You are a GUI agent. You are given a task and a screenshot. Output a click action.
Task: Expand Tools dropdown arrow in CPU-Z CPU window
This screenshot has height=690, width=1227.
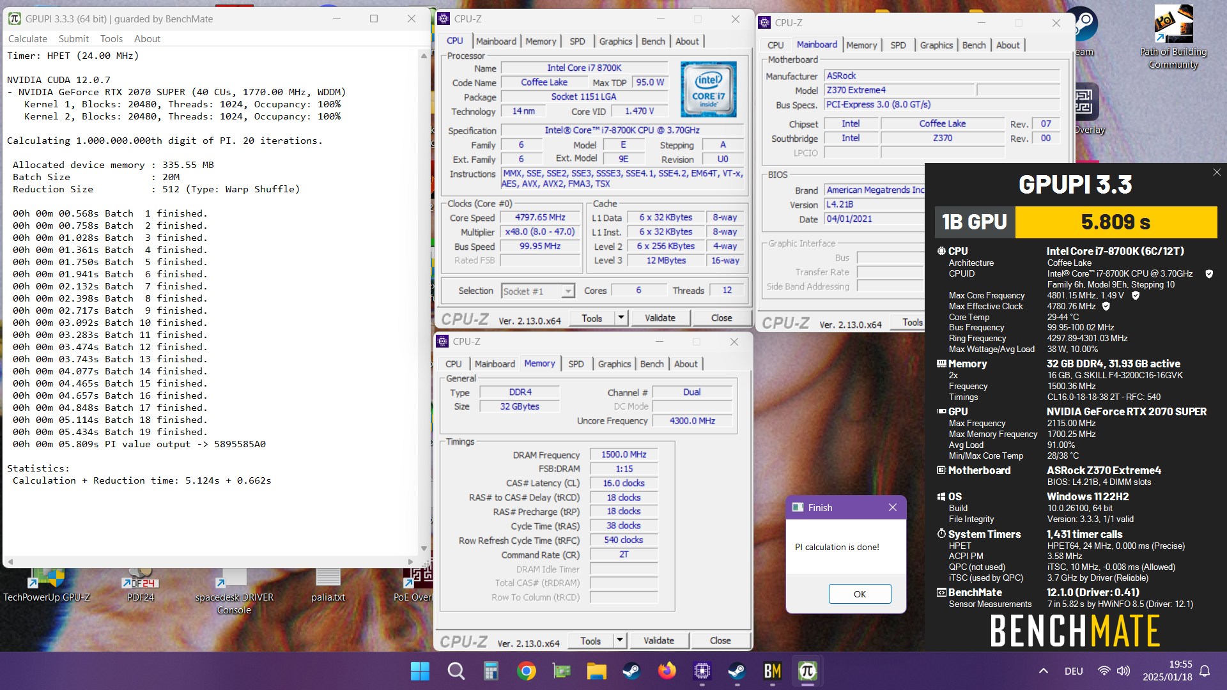pyautogui.click(x=621, y=318)
